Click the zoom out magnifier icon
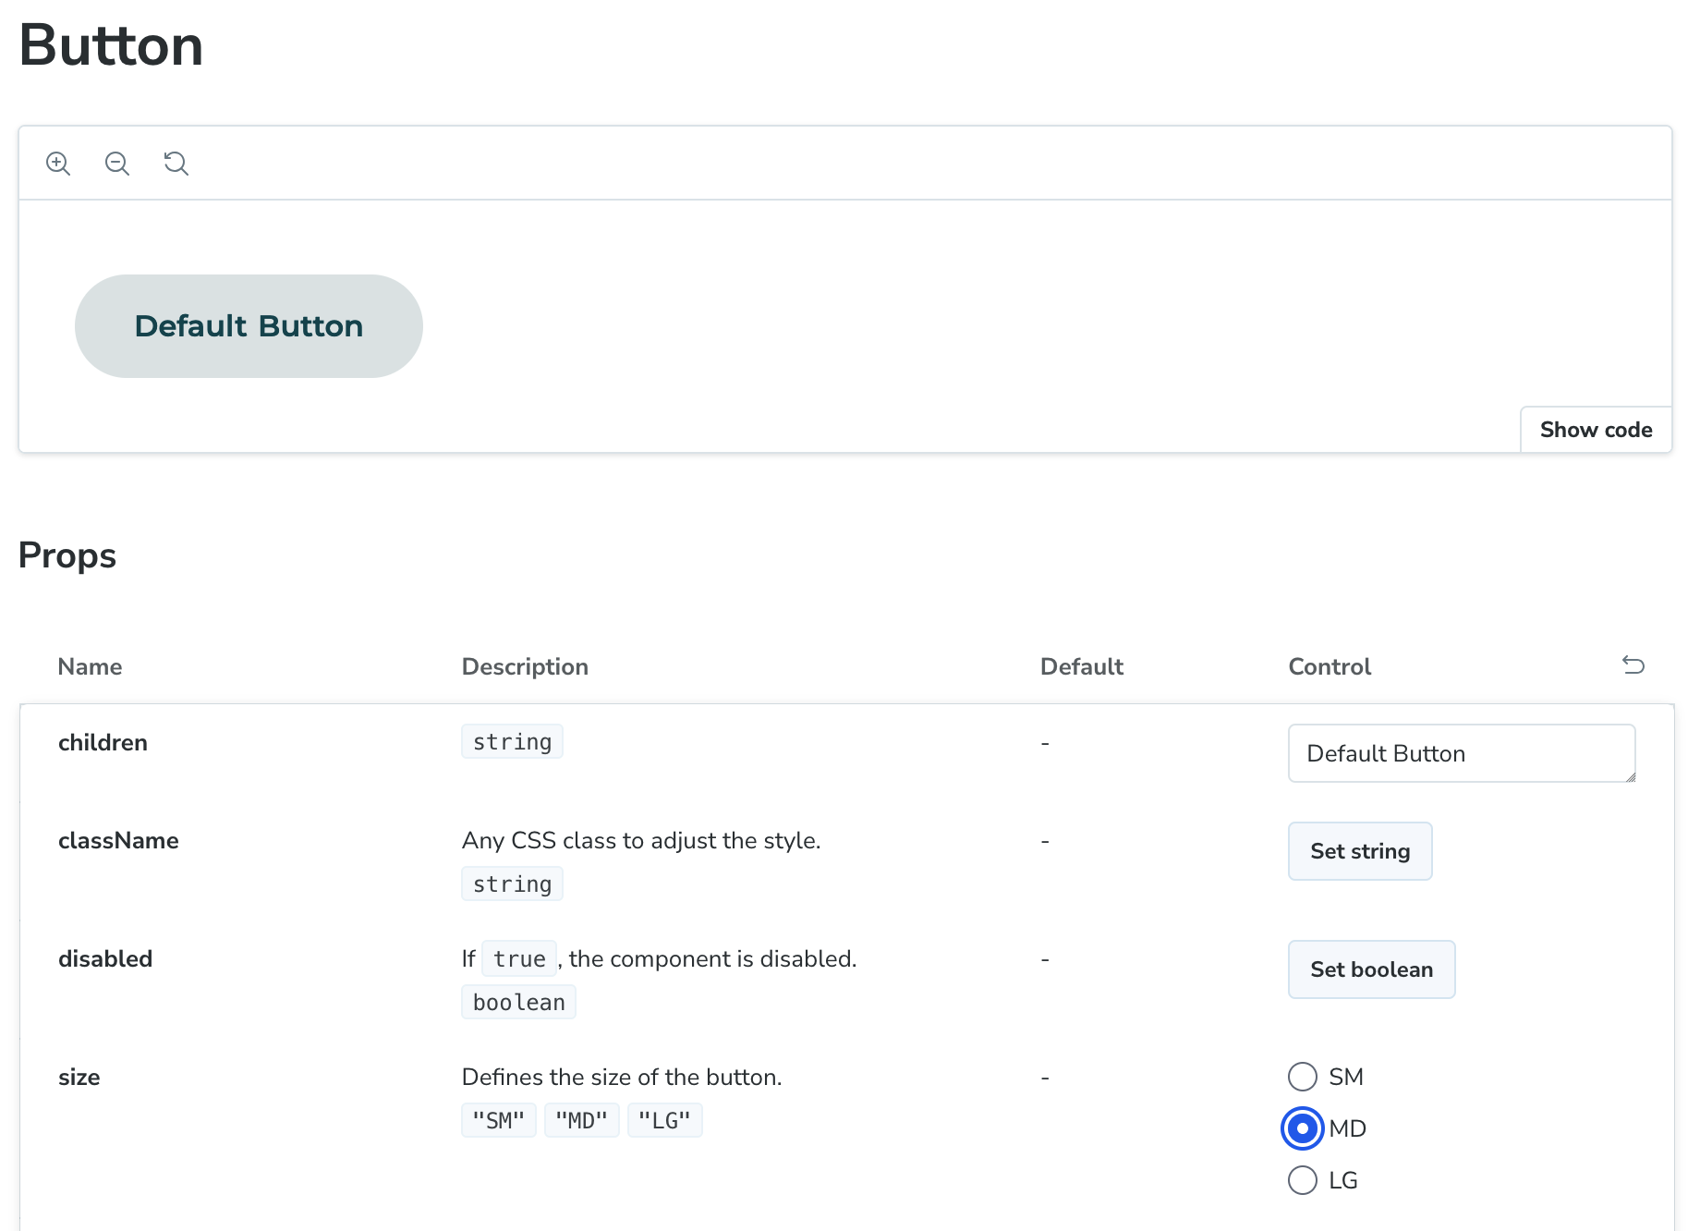Viewport: 1700px width, 1231px height. coord(117,164)
